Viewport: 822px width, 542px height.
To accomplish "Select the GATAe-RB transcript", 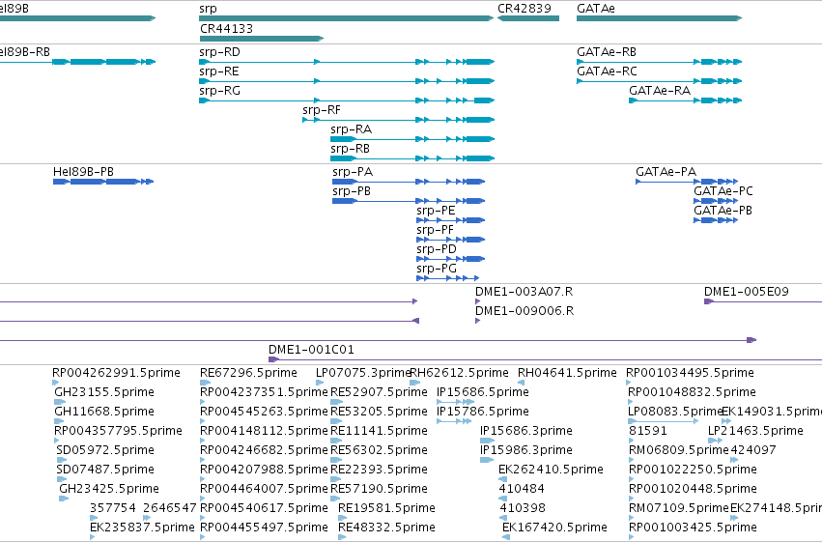I will click(659, 62).
